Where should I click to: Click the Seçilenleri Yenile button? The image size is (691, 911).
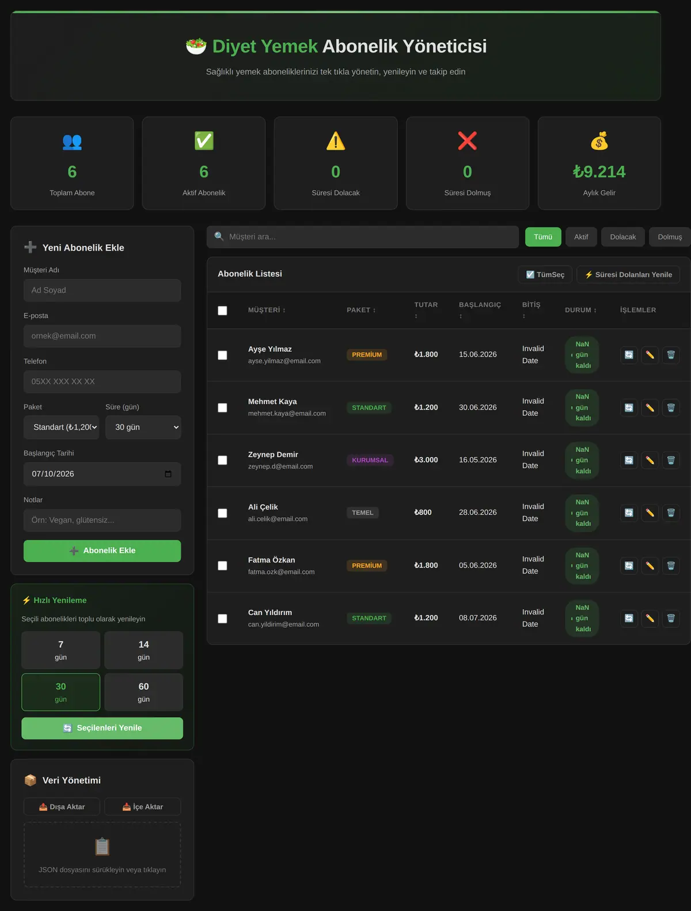click(x=102, y=728)
